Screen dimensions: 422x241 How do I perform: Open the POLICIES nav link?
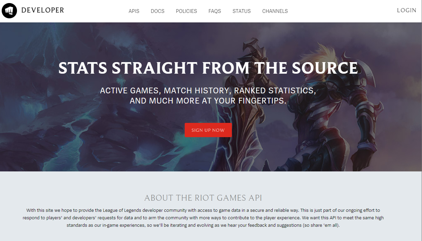(x=186, y=11)
